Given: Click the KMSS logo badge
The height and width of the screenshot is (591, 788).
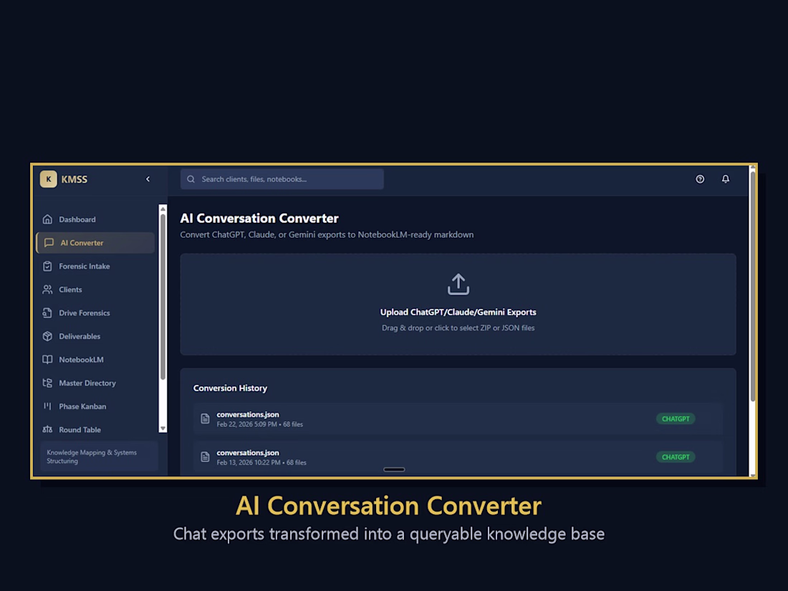Looking at the screenshot, I should point(48,179).
